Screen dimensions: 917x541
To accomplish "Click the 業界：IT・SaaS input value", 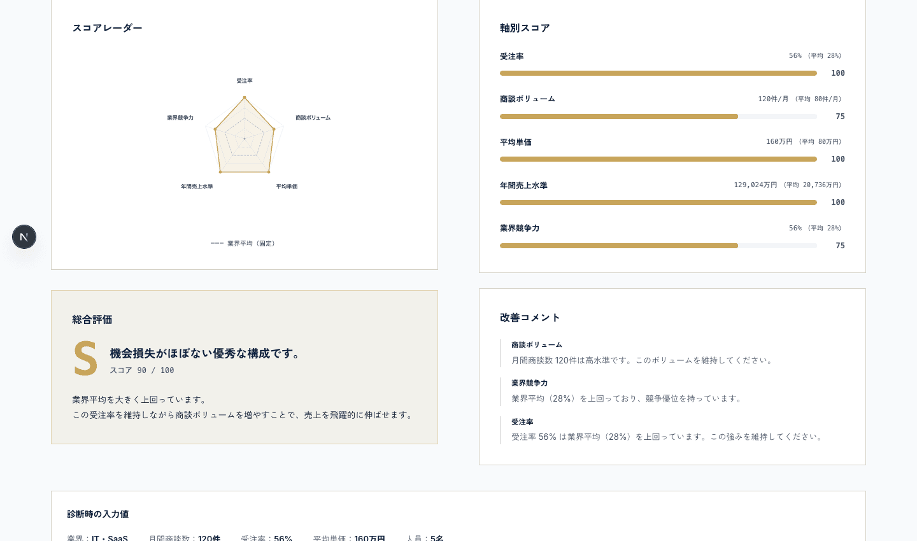I will click(97, 538).
